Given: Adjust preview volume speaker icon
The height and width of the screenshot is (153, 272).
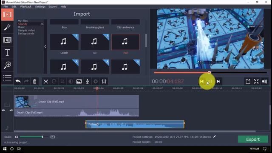Looking at the screenshot, I should 264,81.
